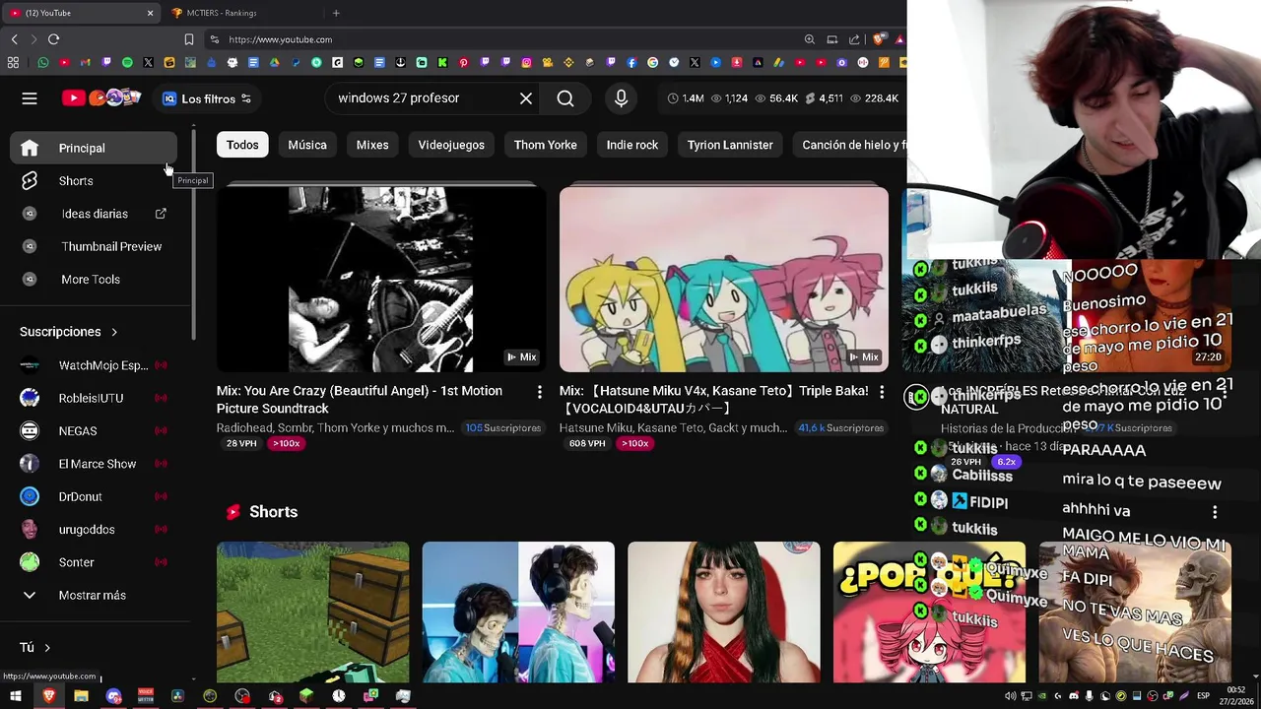Start voice search with the microphone
Screen dimensions: 1261x709
coord(621,98)
